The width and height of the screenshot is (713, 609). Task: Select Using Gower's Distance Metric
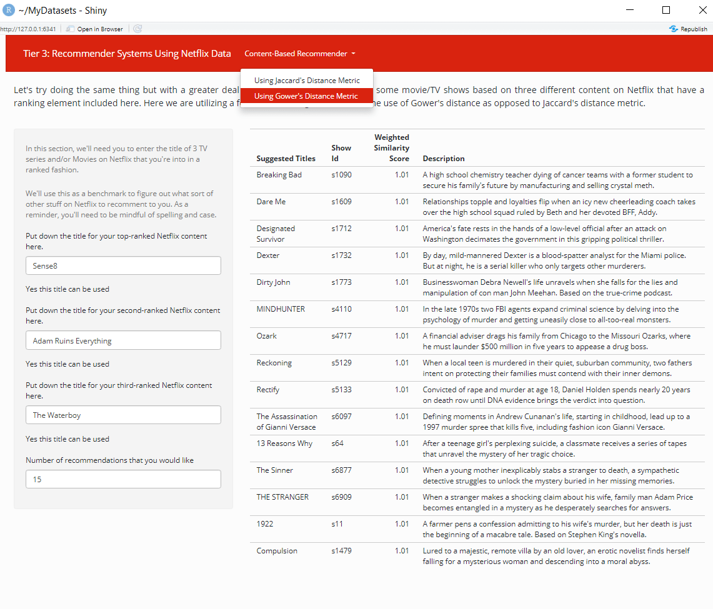coord(307,96)
